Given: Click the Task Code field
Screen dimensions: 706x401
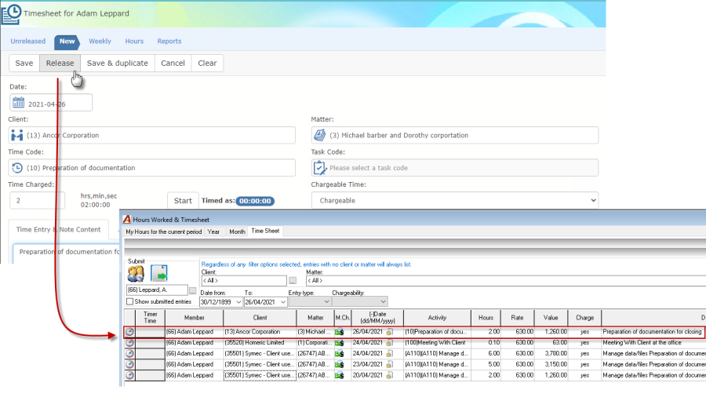Looking at the screenshot, I should 455,168.
